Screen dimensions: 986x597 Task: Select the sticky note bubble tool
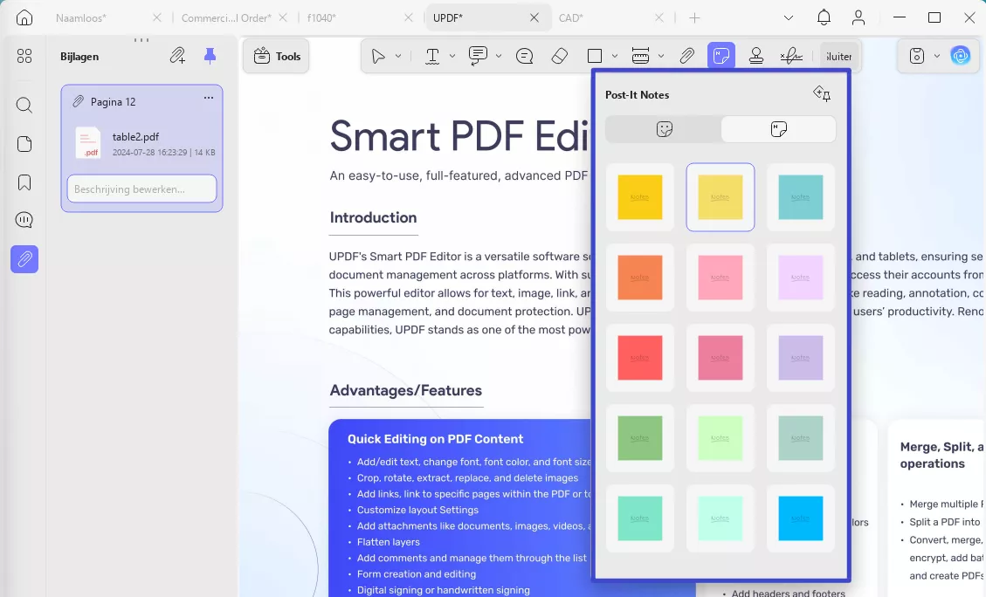(525, 57)
